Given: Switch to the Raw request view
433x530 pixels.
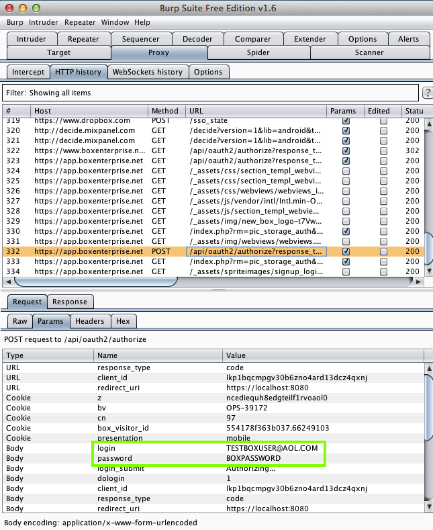Looking at the screenshot, I should 20,321.
